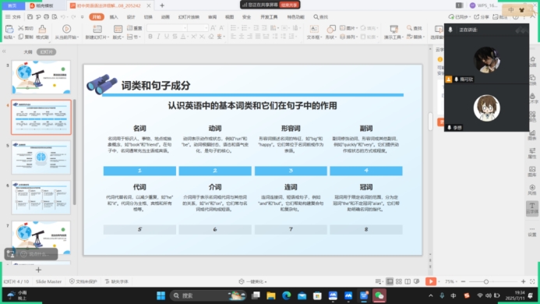Toggle Reading view in status bar
The image size is (540, 304).
408,281
